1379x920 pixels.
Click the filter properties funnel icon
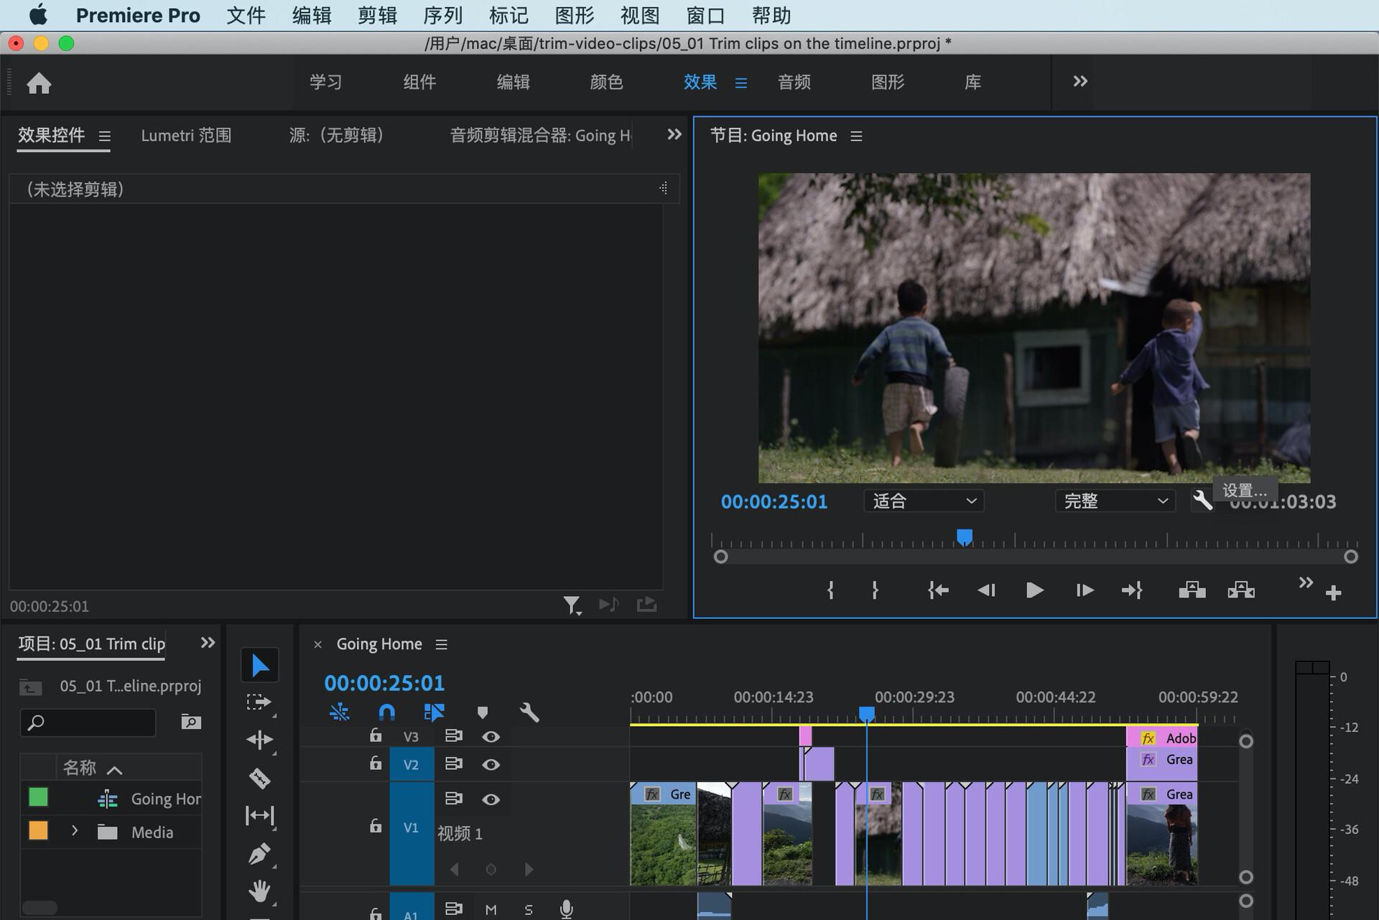click(x=572, y=605)
